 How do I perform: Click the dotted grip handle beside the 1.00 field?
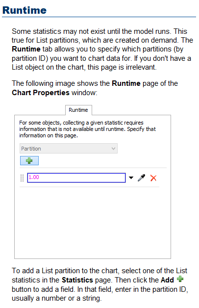22,178
